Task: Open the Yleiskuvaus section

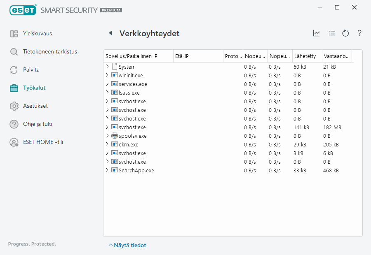Action: pos(37,33)
